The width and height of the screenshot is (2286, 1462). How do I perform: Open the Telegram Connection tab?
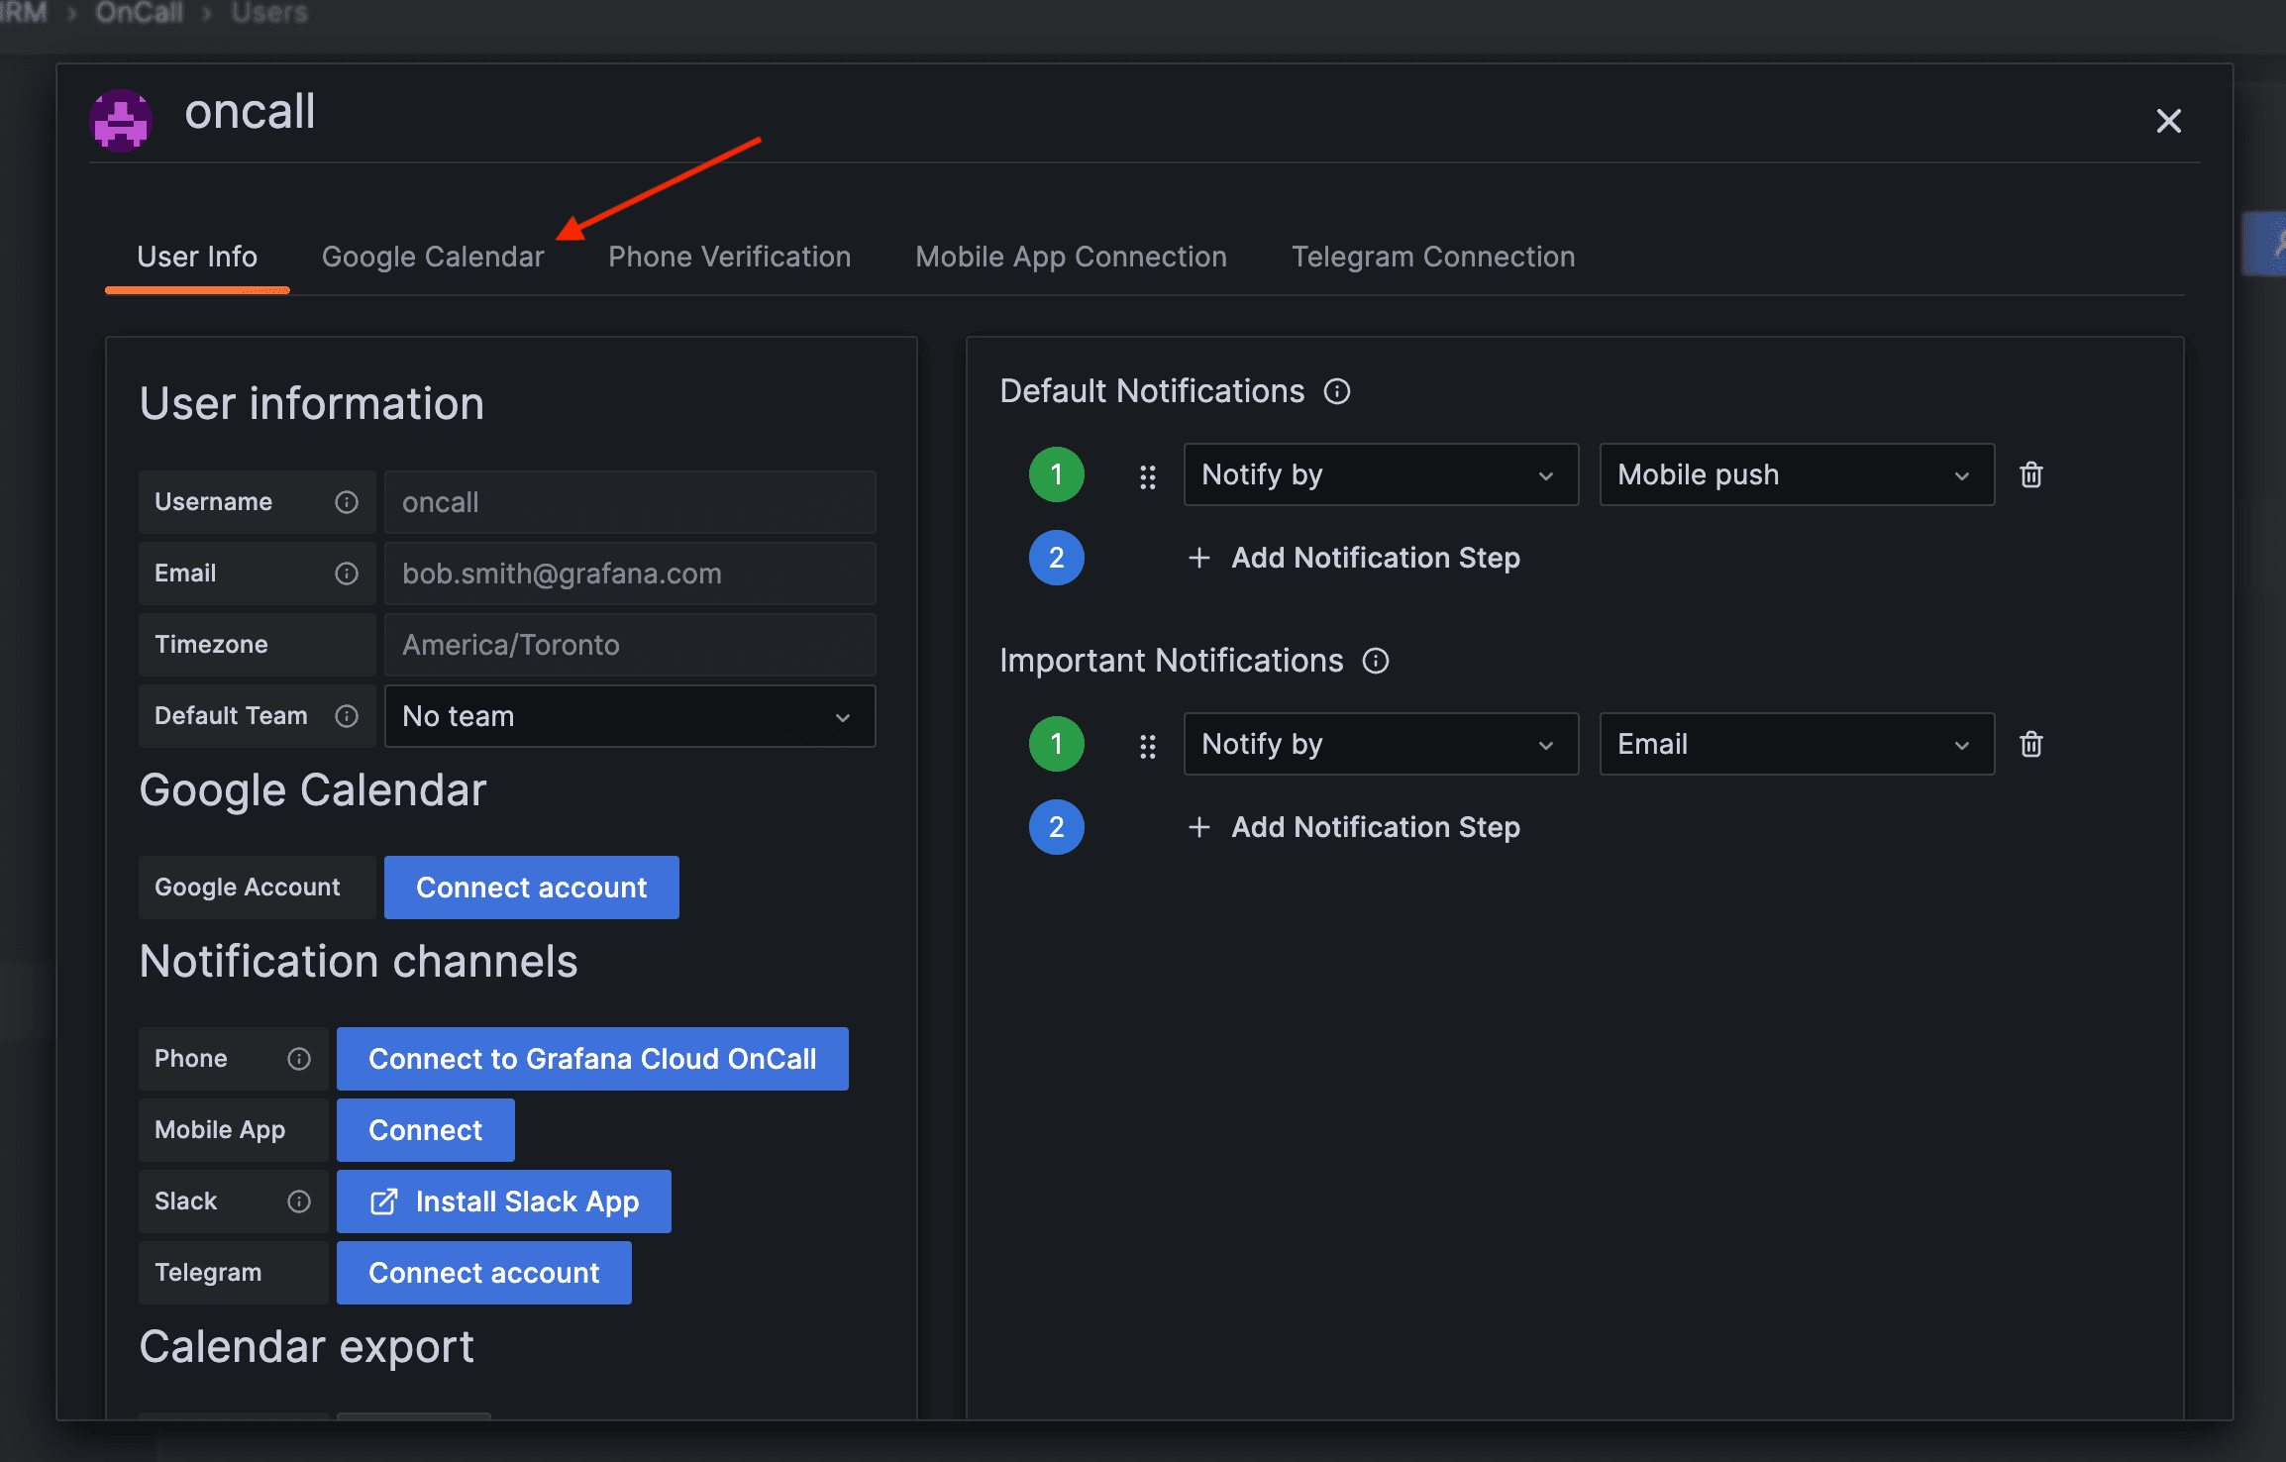click(x=1432, y=257)
